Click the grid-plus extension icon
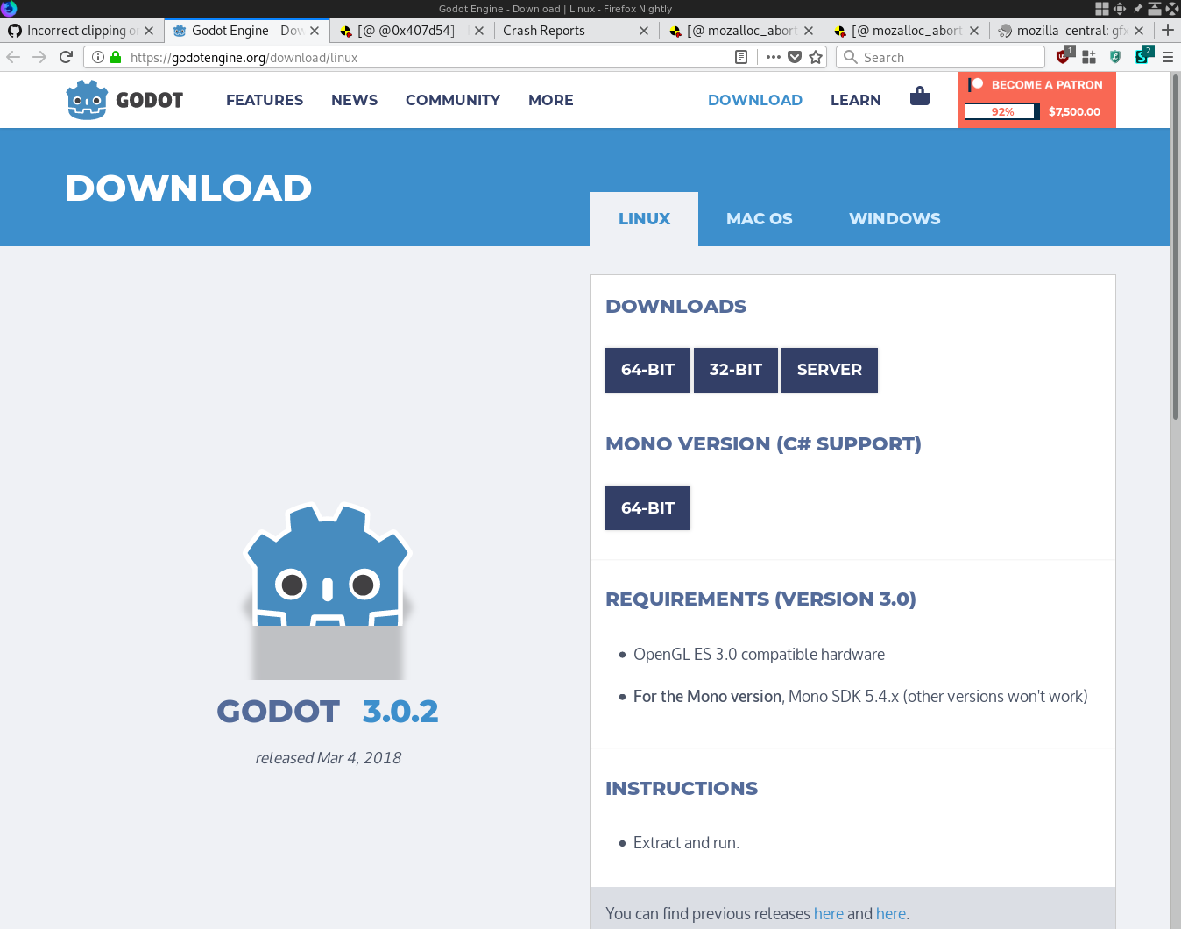 (x=1089, y=57)
